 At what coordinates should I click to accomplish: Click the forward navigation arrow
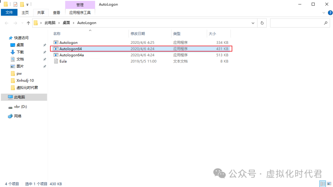(x=15, y=23)
